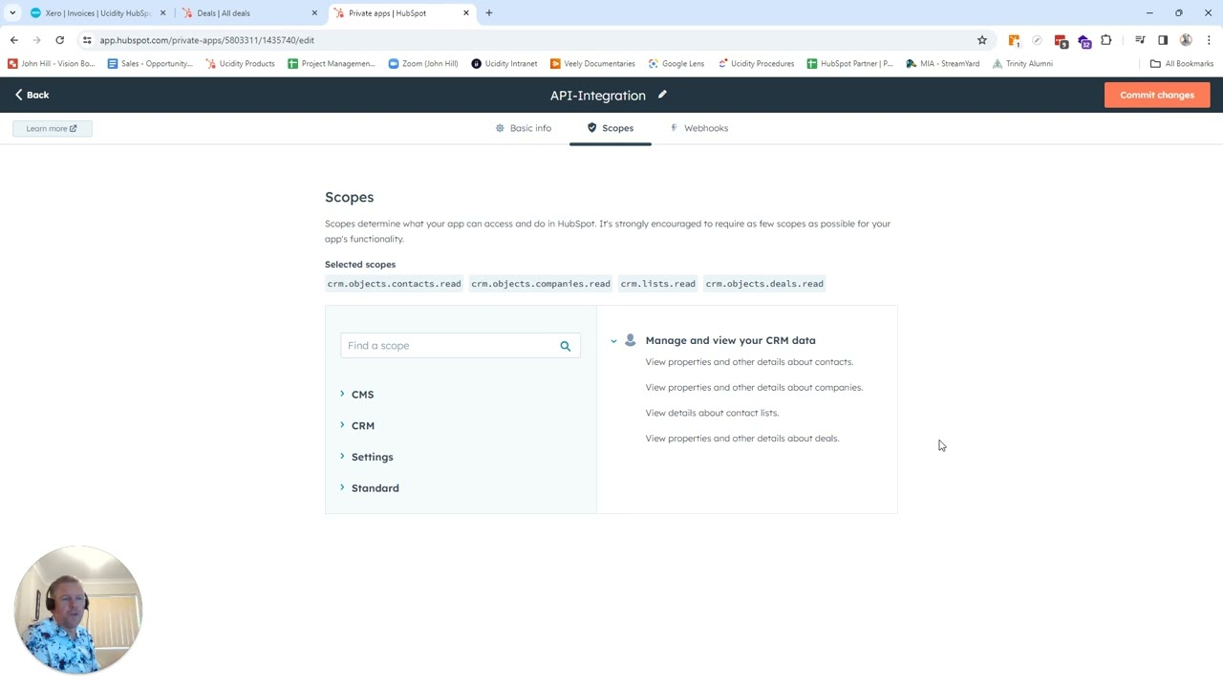Image resolution: width=1223 pixels, height=688 pixels.
Task: Open new tab with plus icon
Action: pos(489,13)
